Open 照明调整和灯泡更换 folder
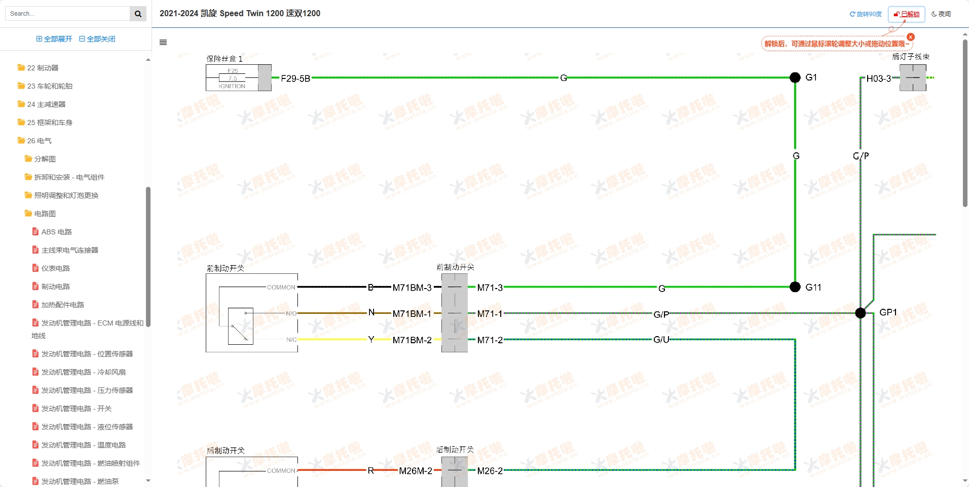The image size is (969, 487). (x=66, y=195)
